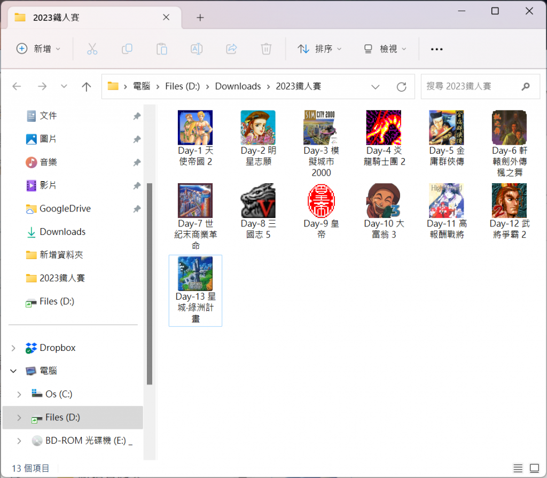Expand the address bar history dropdown
The height and width of the screenshot is (478, 547).
[x=376, y=87]
